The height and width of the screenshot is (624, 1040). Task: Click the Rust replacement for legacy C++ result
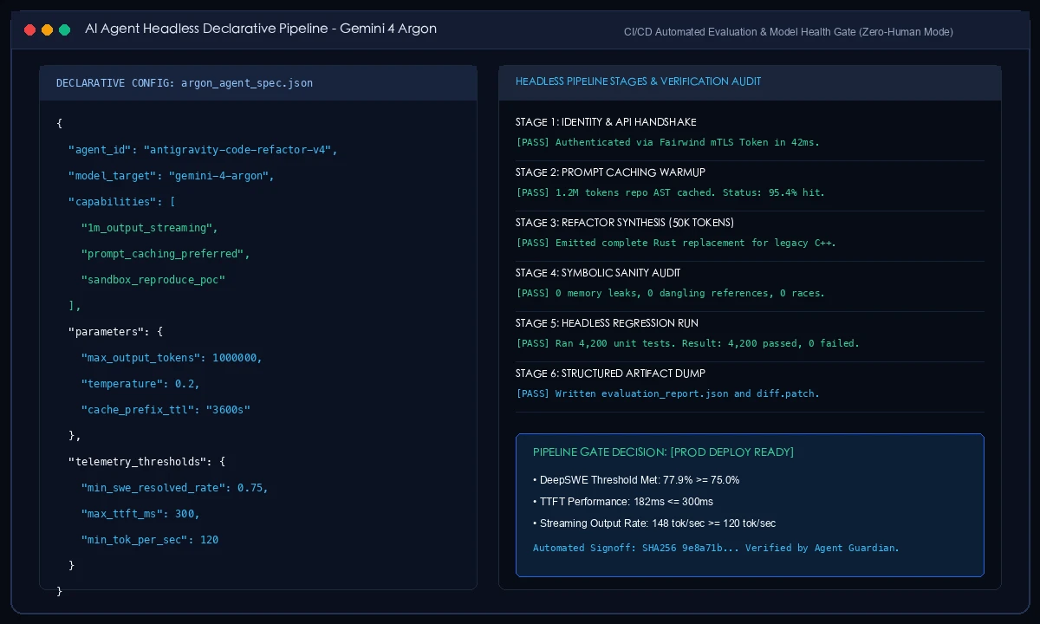coord(677,243)
